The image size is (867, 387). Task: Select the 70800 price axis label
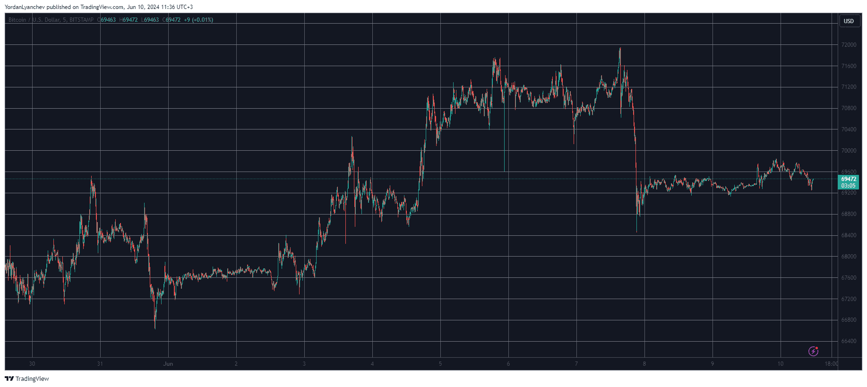pos(849,108)
